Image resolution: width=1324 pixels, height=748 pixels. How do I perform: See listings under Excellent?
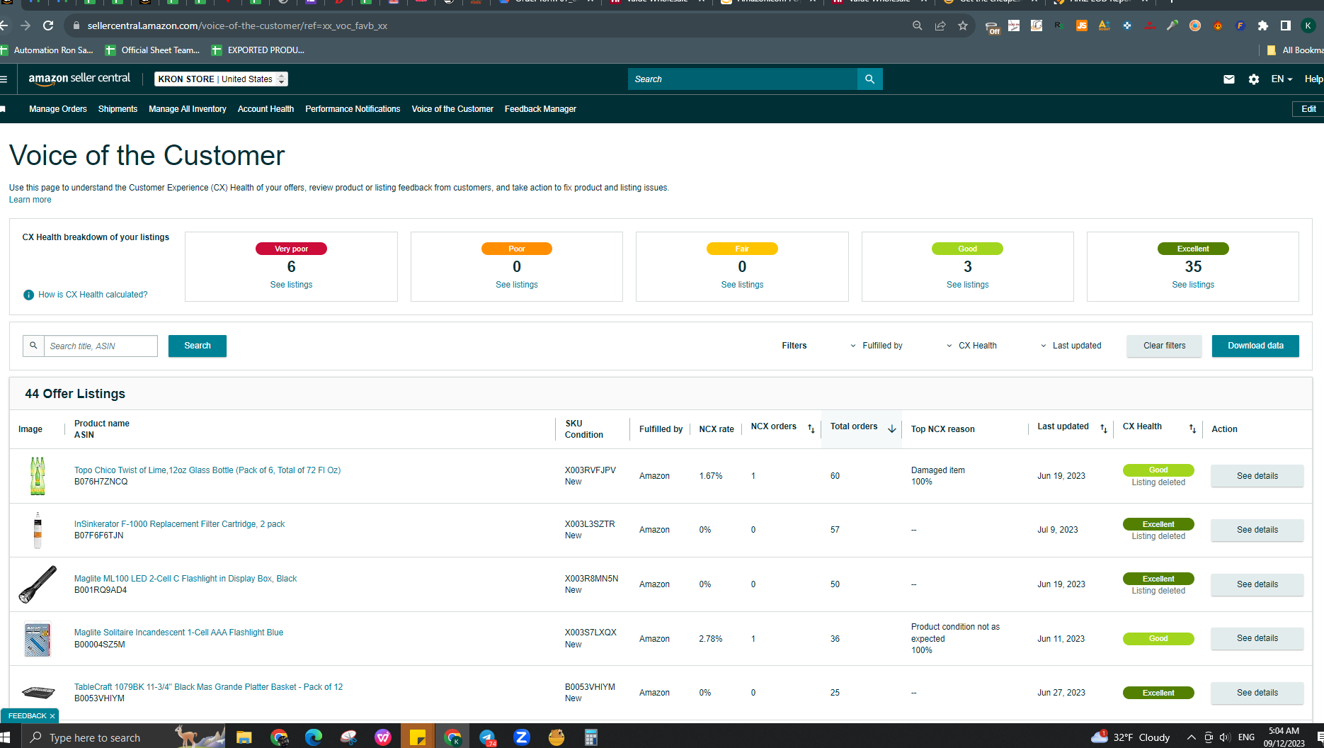(x=1193, y=285)
